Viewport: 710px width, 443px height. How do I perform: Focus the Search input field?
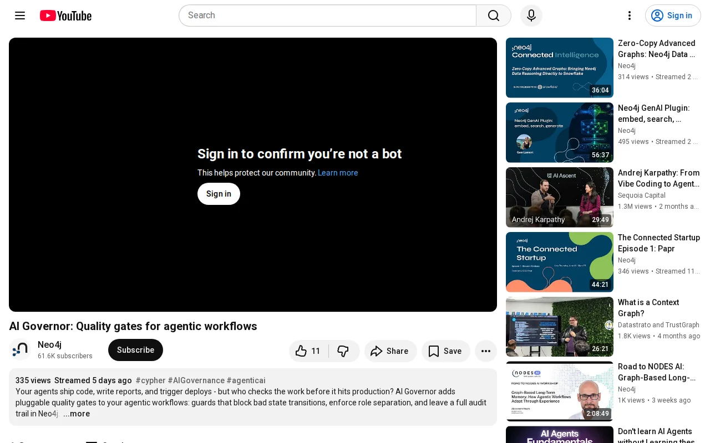[x=327, y=16]
